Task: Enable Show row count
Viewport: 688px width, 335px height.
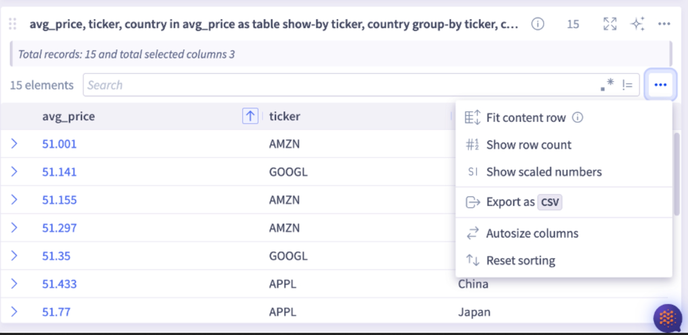Action: [x=528, y=145]
